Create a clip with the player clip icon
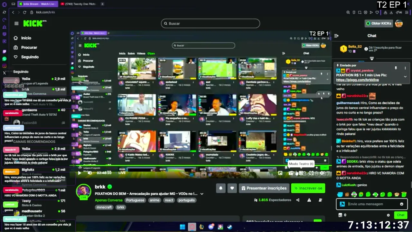This screenshot has width=412, height=232. pos(291,173)
